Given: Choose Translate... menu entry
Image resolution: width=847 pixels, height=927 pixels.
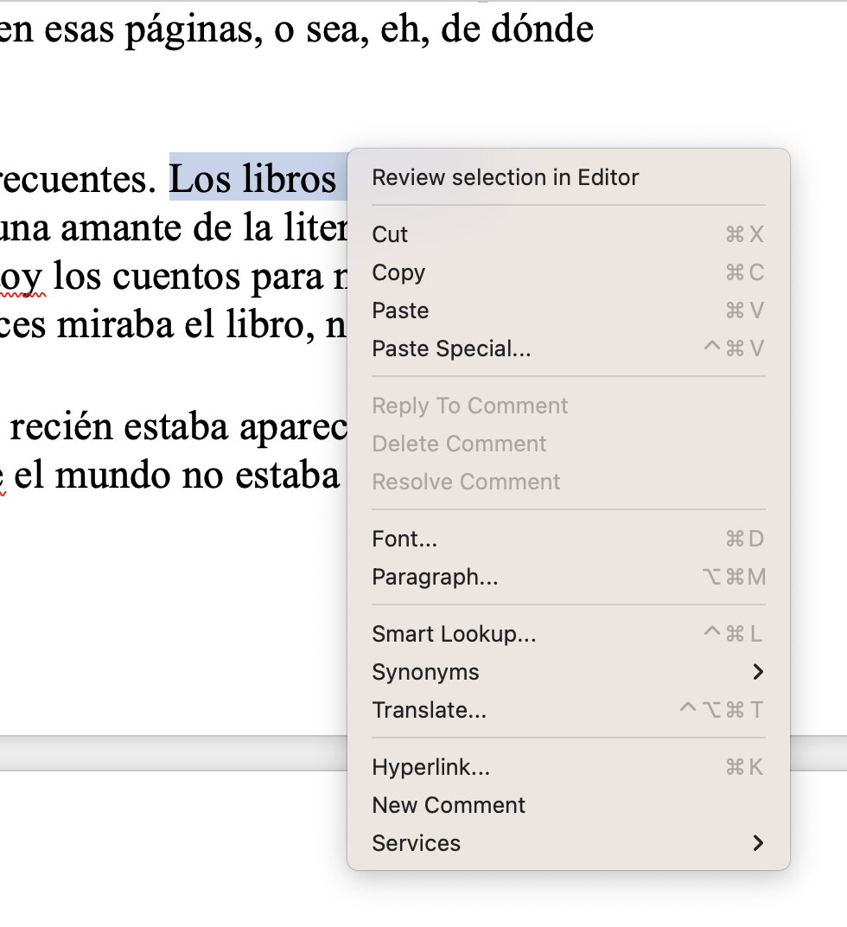Looking at the screenshot, I should click(x=568, y=709).
